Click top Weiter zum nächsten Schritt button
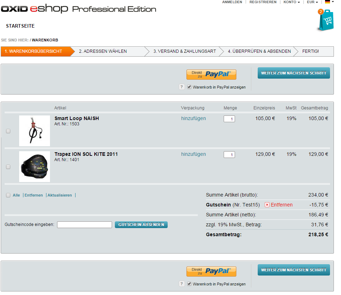341x295 pixels. tap(294, 73)
